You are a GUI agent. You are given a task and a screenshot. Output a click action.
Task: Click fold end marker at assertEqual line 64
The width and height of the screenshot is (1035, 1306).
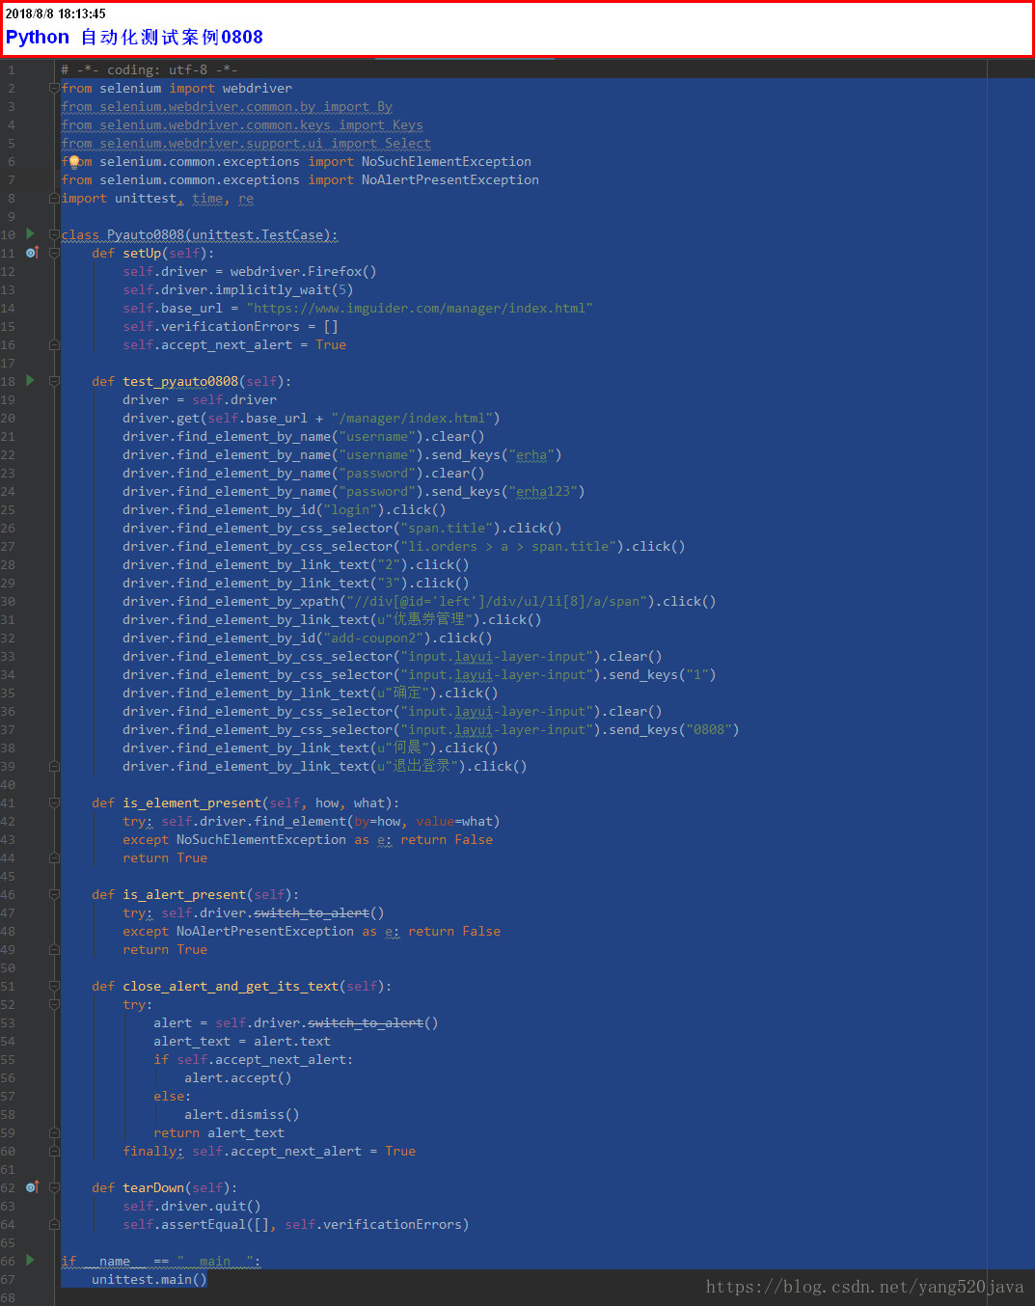click(x=54, y=1224)
